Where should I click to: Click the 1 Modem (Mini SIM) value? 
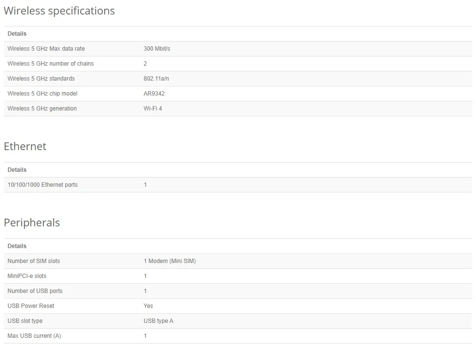click(169, 261)
